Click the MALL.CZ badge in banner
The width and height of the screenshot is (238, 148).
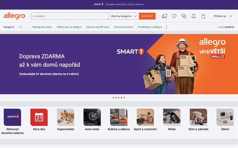tap(218, 57)
